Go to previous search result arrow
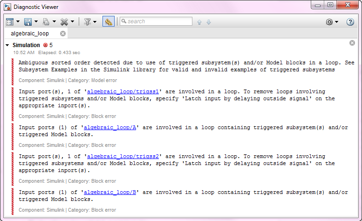The image size is (362, 221). pyautogui.click(x=199, y=22)
